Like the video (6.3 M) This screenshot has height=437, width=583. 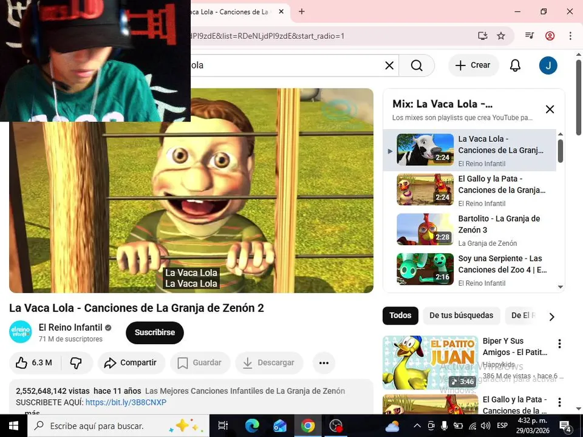[x=34, y=363]
